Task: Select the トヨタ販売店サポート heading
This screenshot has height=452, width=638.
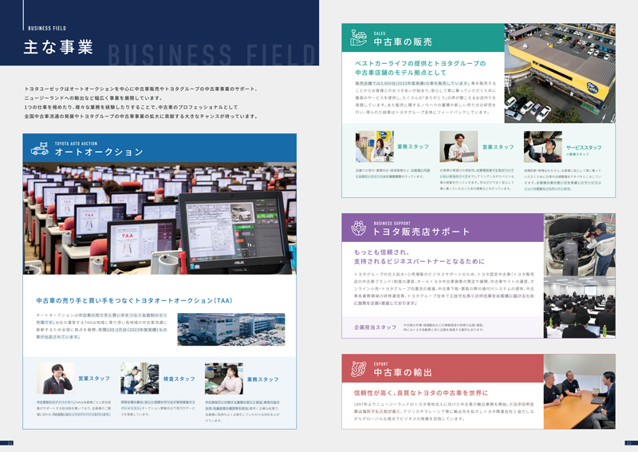Action: click(x=421, y=232)
